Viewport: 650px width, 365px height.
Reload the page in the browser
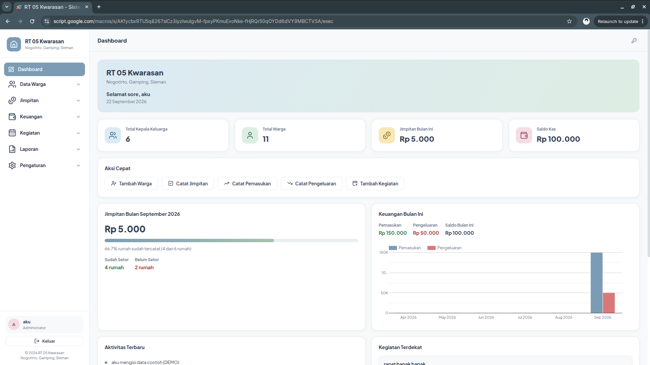click(32, 21)
